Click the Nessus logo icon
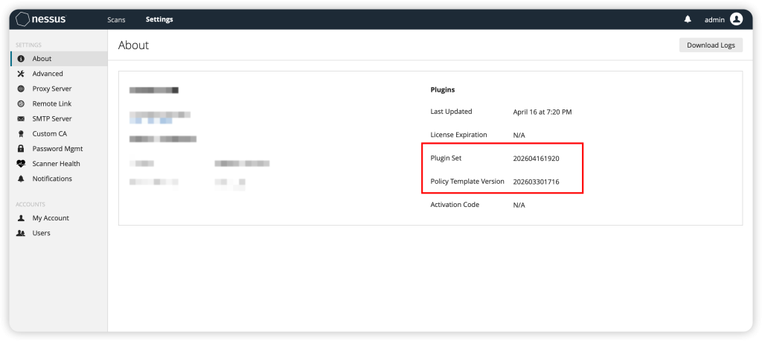This screenshot has width=762, height=341. 23,19
